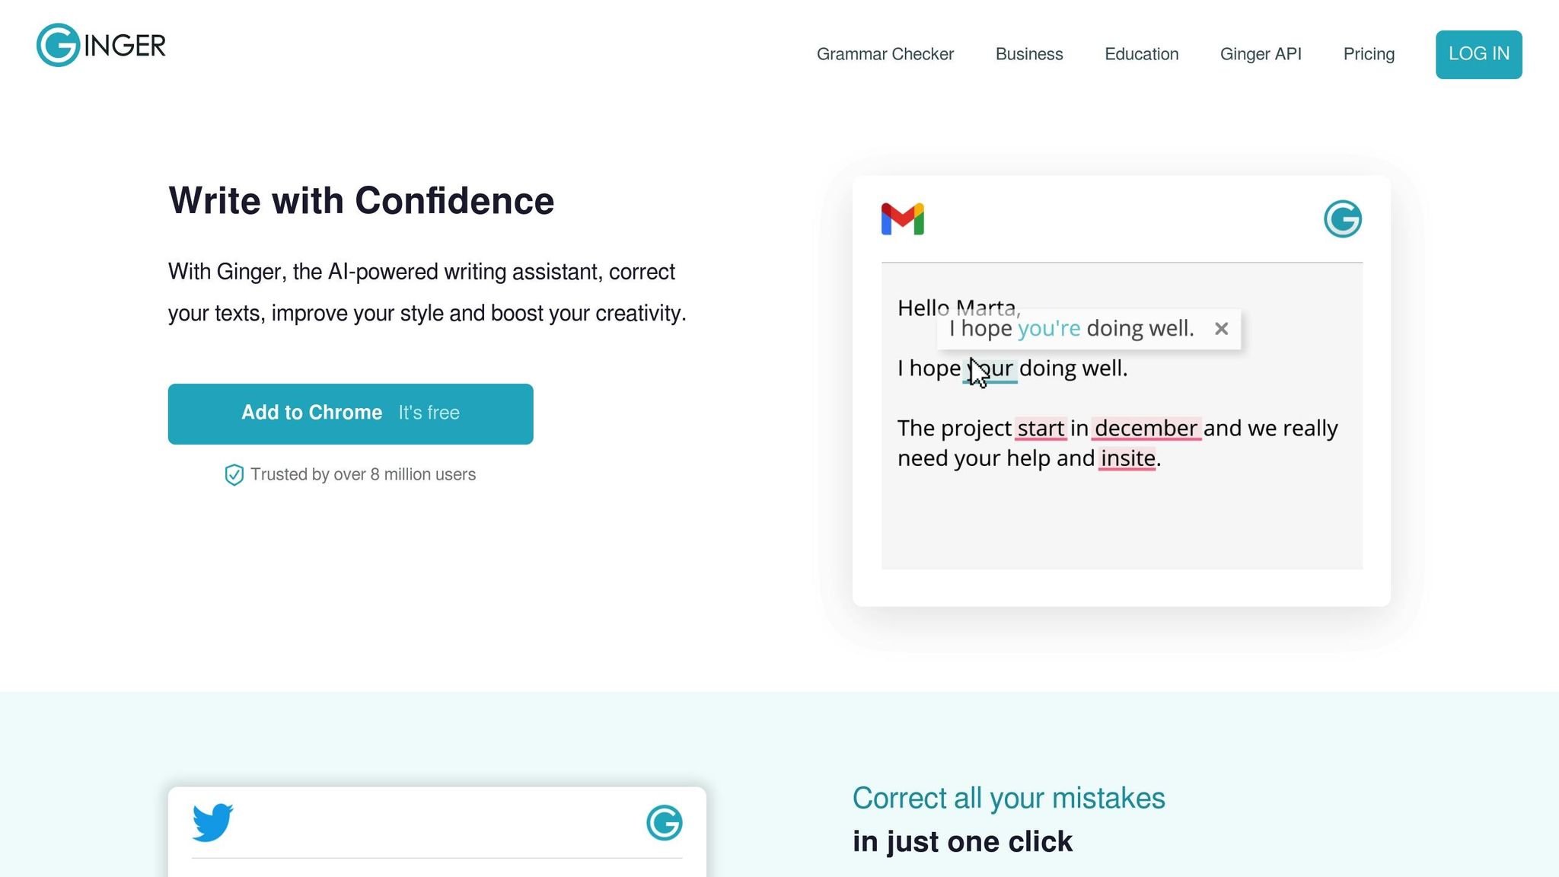Open the Ginger API link
This screenshot has height=877, width=1559.
(1261, 54)
